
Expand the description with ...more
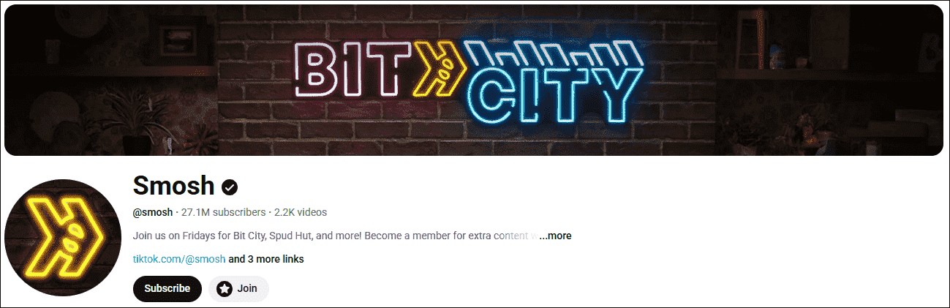click(x=555, y=236)
